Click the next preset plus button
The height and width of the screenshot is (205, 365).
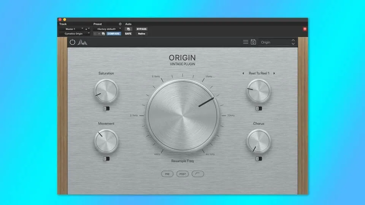pos(99,34)
